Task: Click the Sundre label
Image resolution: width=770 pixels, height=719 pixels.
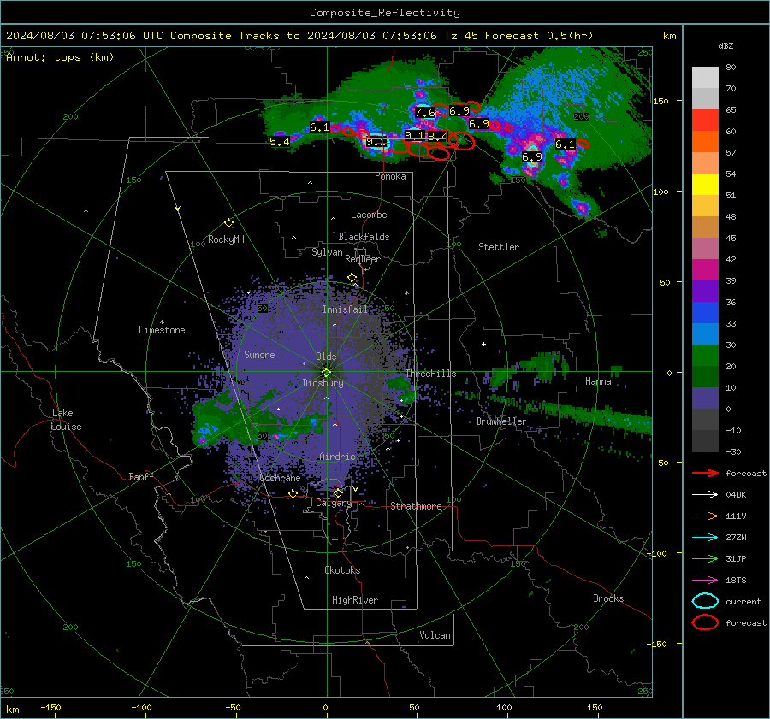Action: (x=259, y=355)
